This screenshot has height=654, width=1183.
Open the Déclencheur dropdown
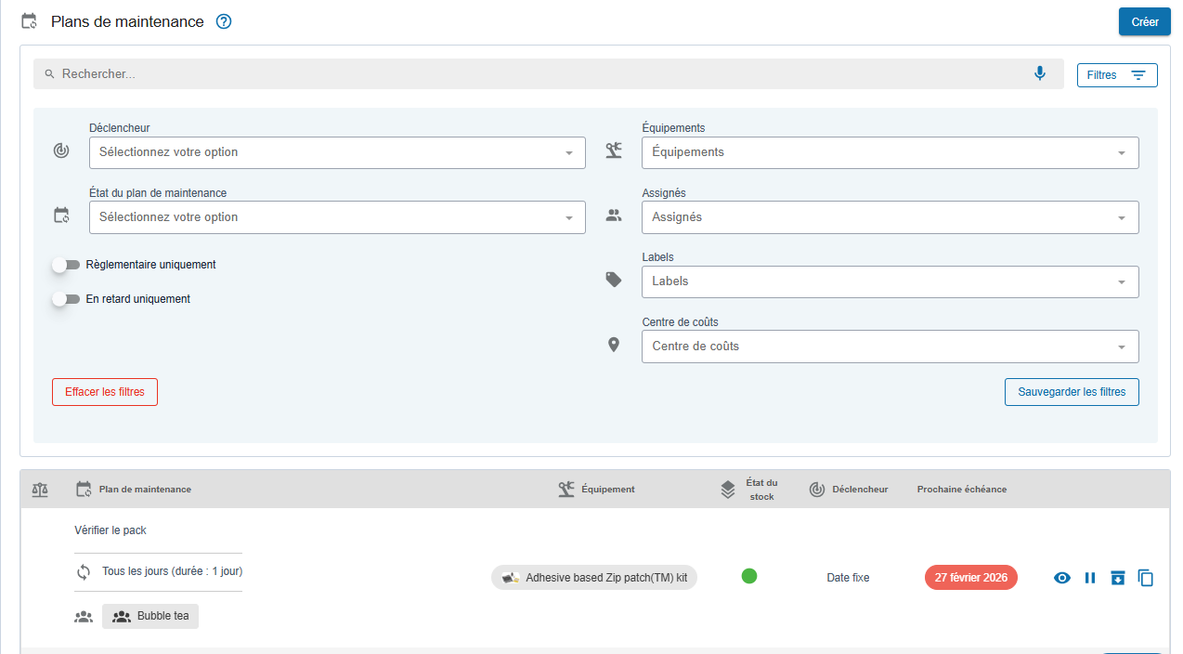(x=337, y=152)
